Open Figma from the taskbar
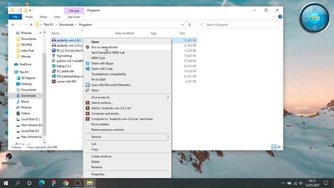Image resolution: width=334 pixels, height=188 pixels. [54, 183]
